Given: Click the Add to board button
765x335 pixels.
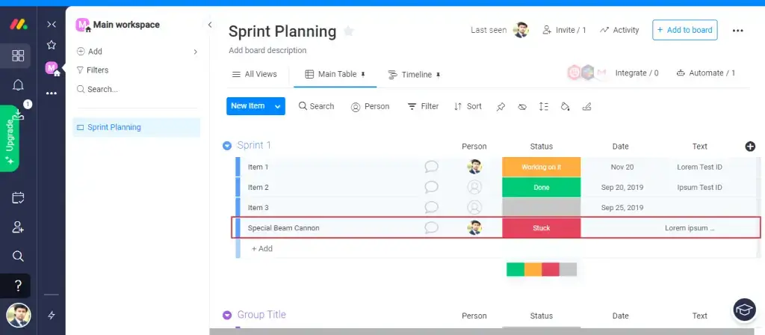Looking at the screenshot, I should click(x=684, y=30).
